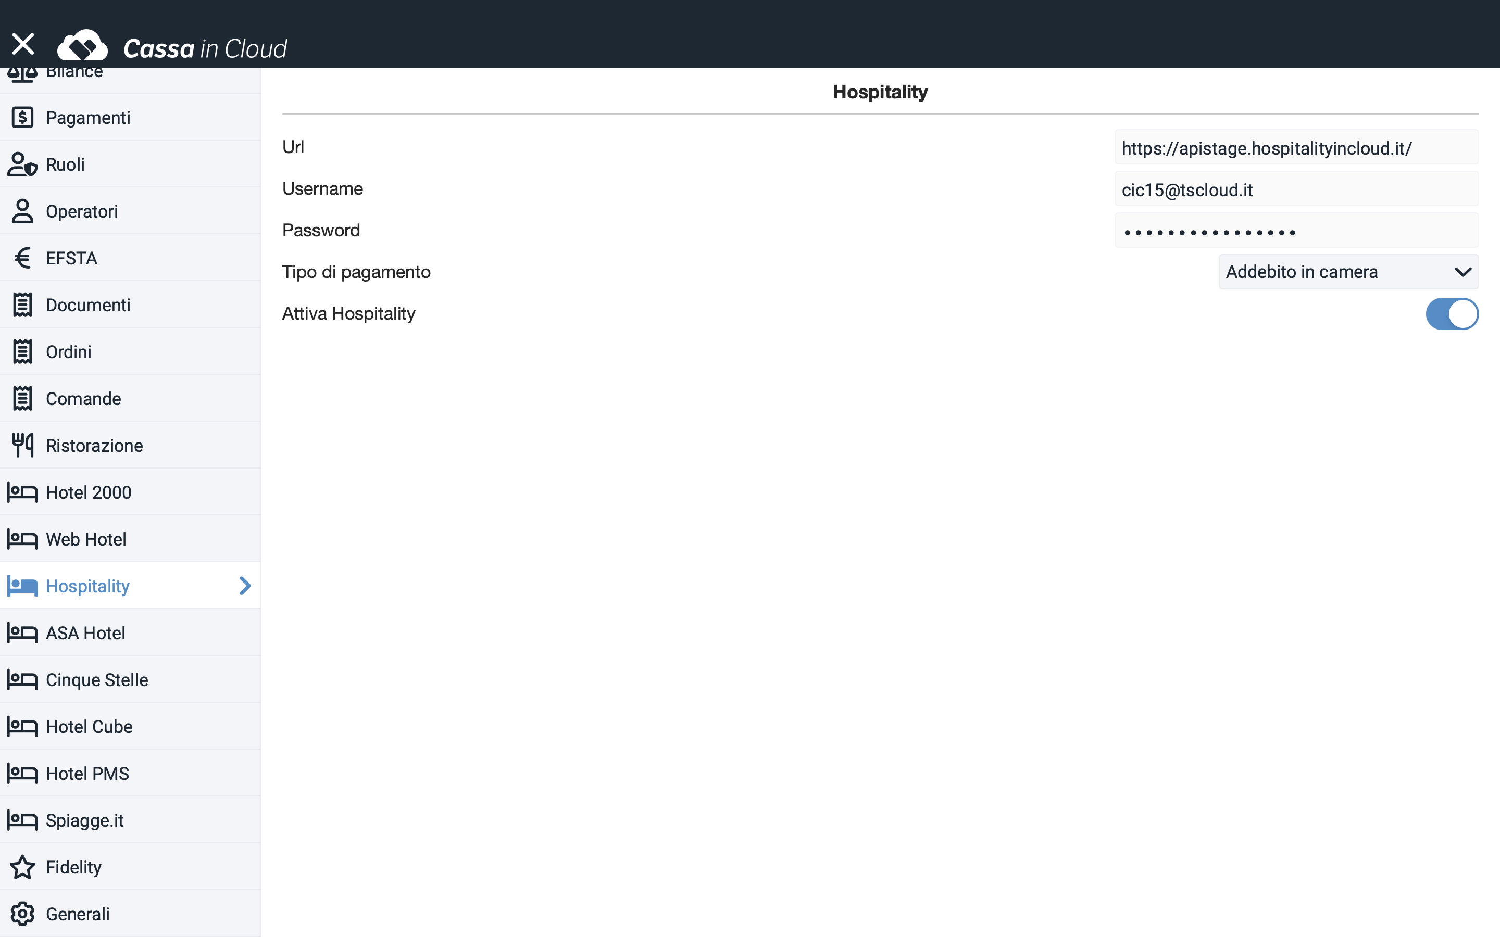Open the Tipo di pagamento dropdown

(x=1348, y=272)
